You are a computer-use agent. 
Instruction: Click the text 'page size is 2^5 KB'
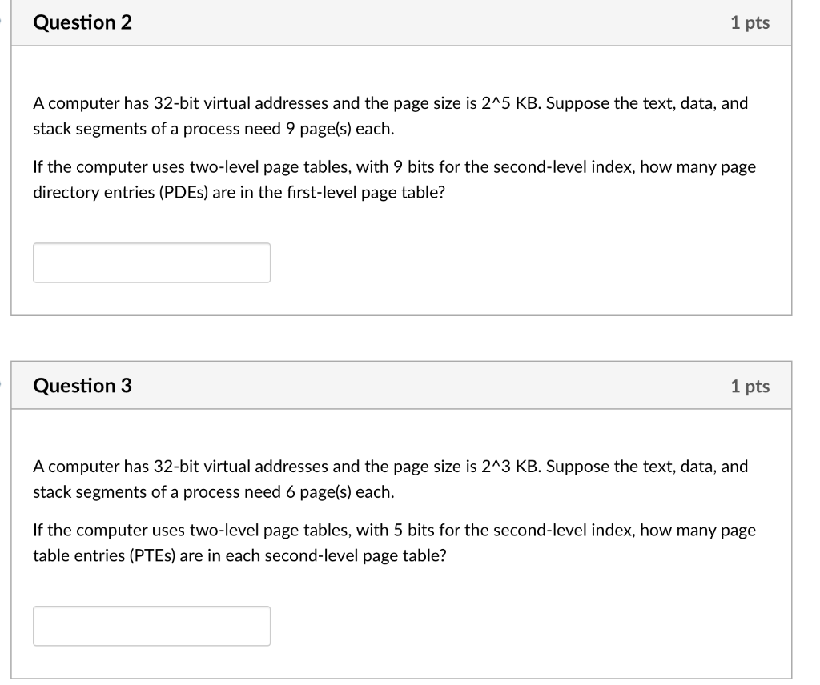pyautogui.click(x=467, y=103)
